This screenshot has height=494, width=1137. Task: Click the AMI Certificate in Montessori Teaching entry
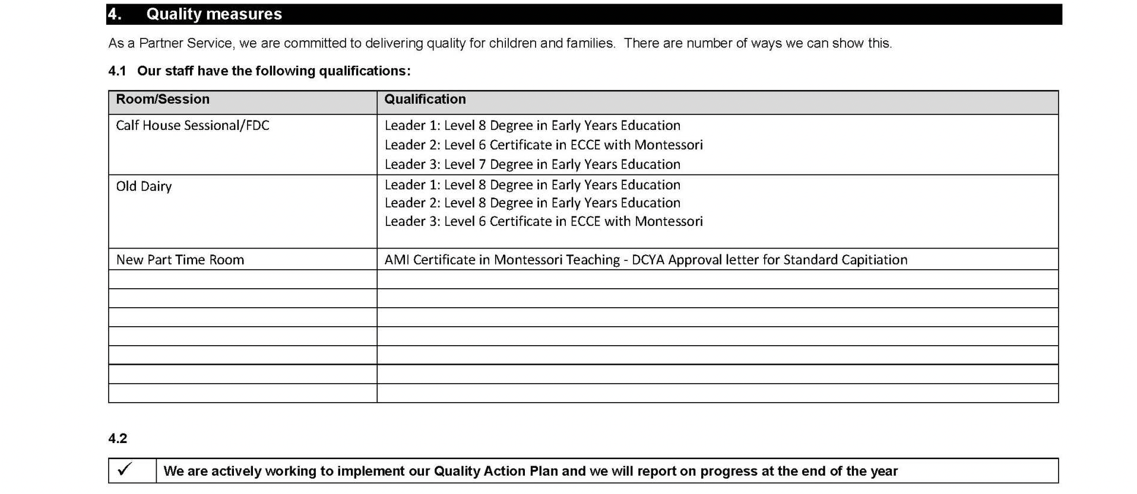[646, 260]
